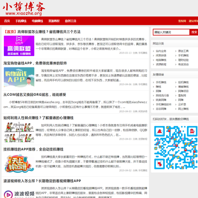Visit the 挂机赚钱 link in 友情链接
This screenshot has height=198, width=198.
(x=183, y=82)
